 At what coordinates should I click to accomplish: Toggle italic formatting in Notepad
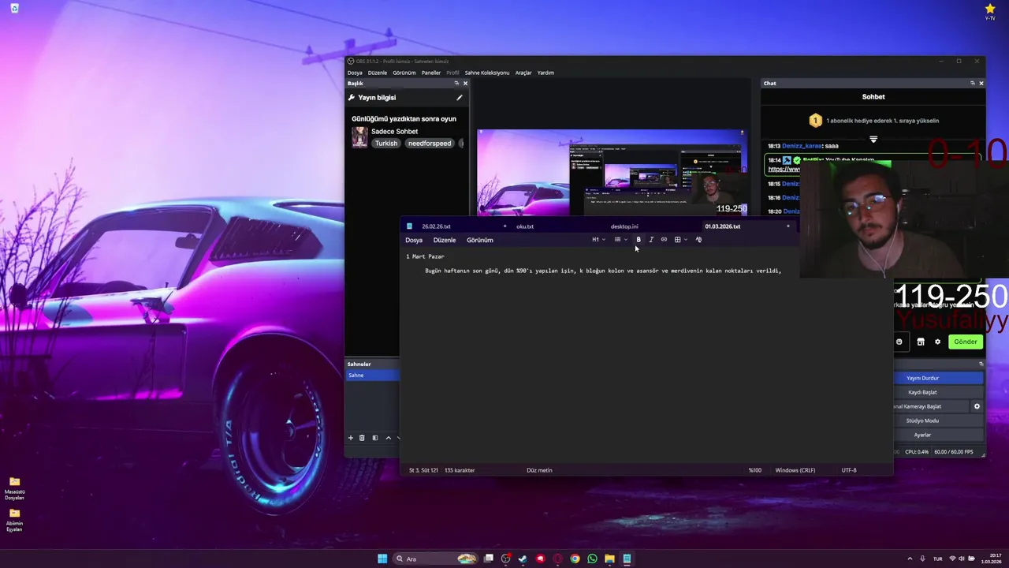click(651, 240)
